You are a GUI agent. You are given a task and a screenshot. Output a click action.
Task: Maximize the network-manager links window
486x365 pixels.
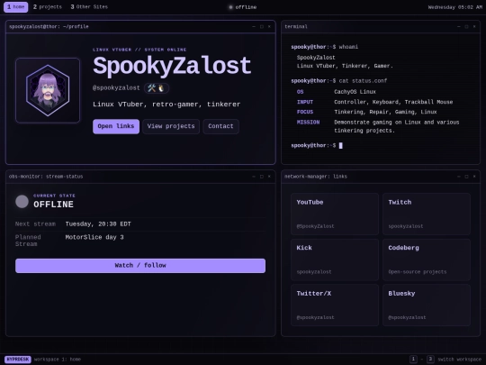466,177
